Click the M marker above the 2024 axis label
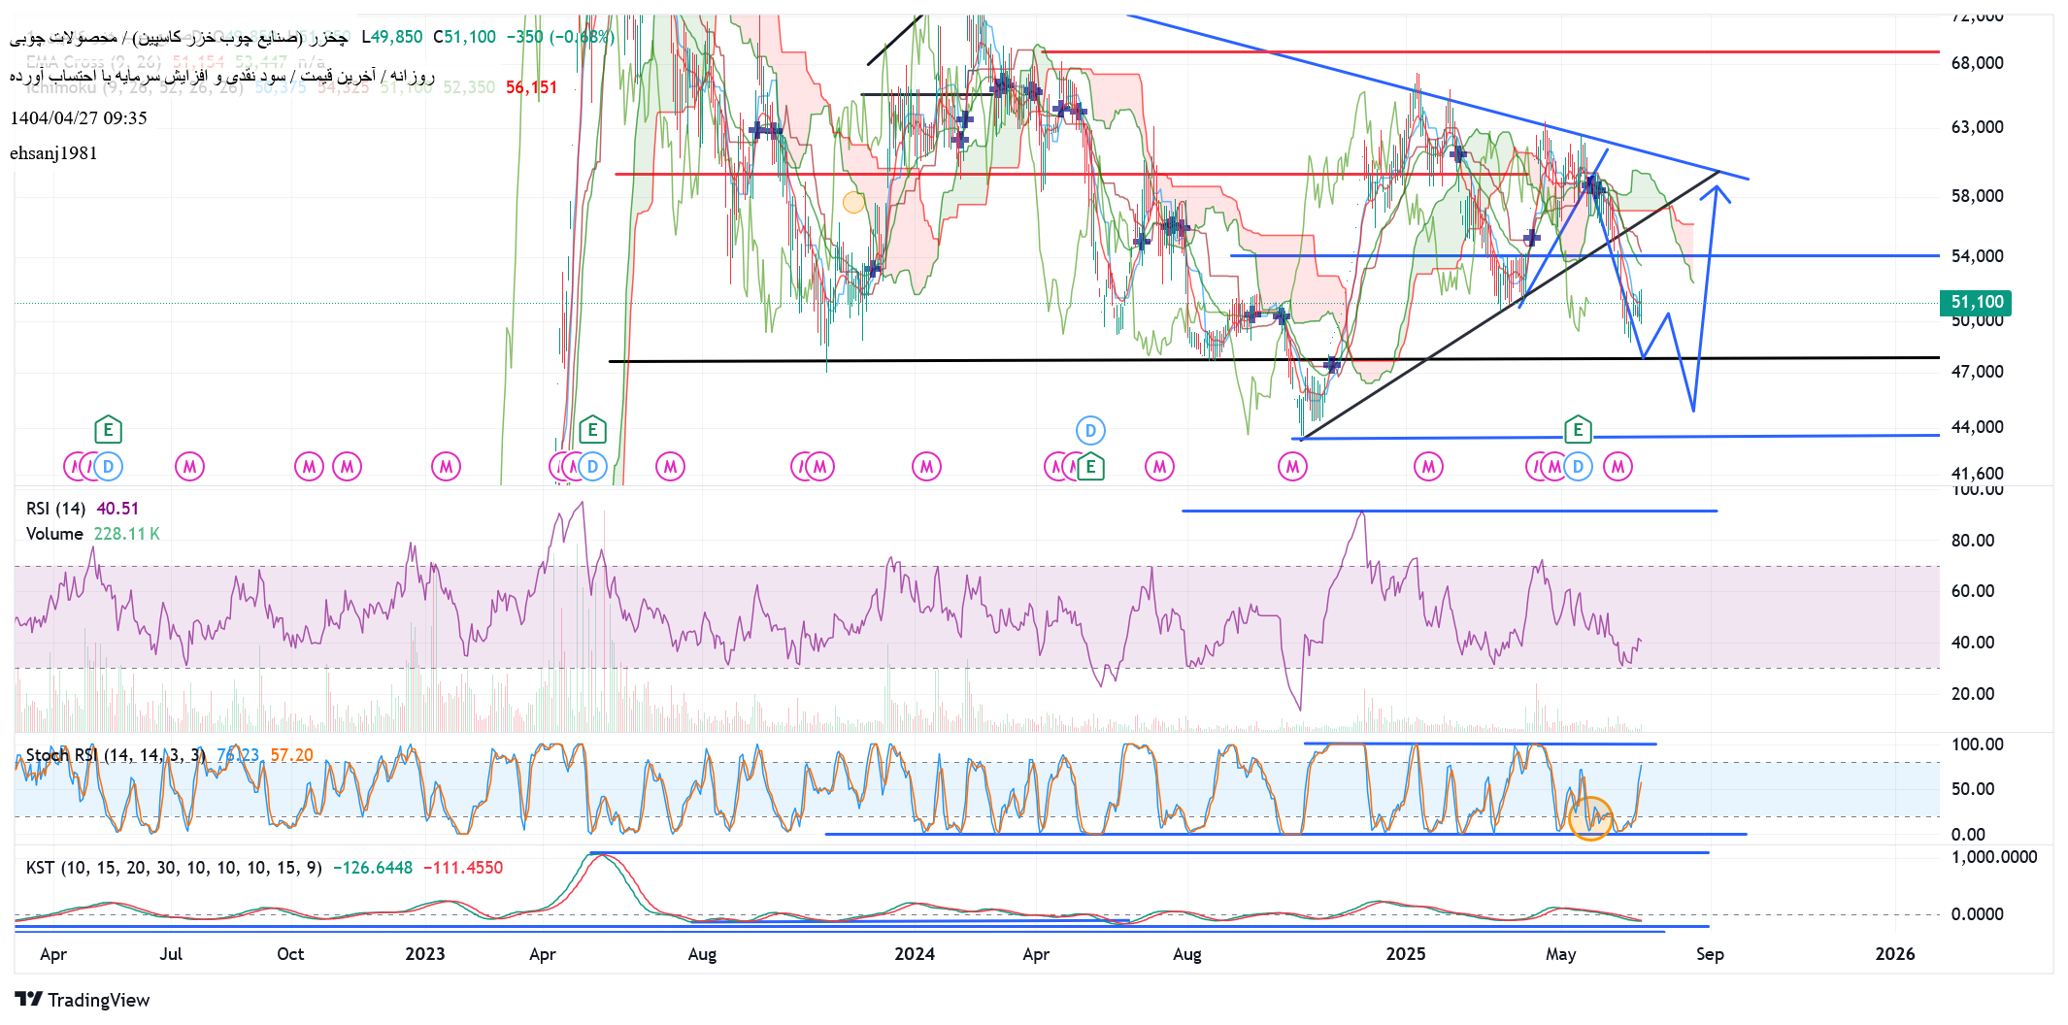 [x=927, y=467]
